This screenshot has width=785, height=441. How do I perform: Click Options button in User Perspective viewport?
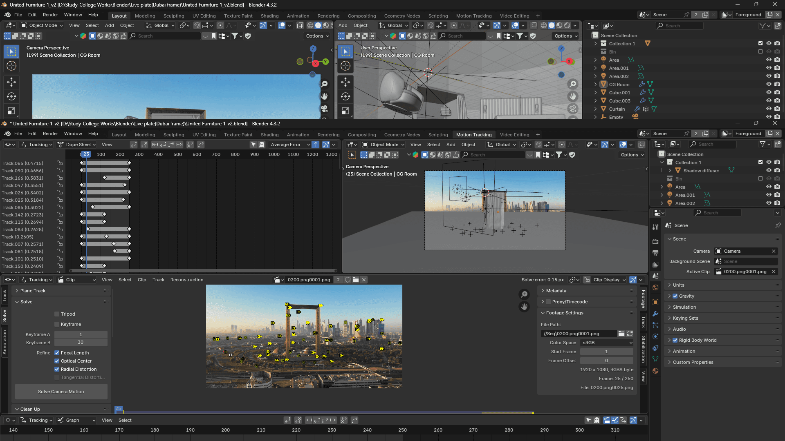tap(566, 36)
